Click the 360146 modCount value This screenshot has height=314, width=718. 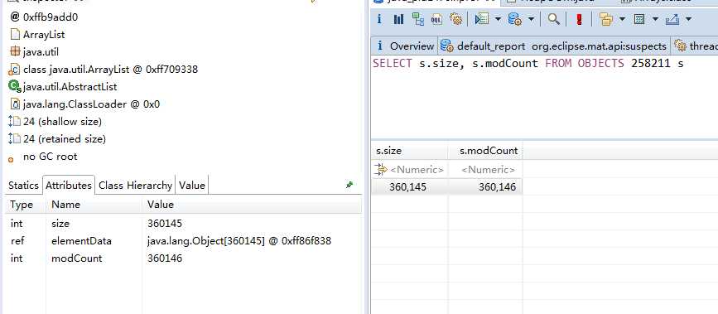[x=165, y=258]
